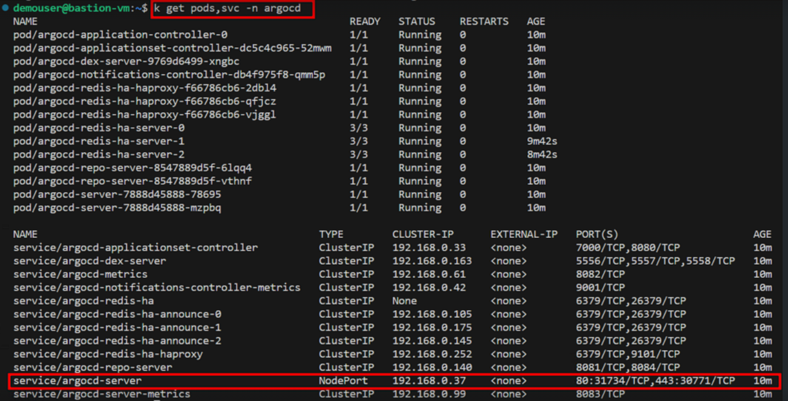Image resolution: width=788 pixels, height=401 pixels.
Task: Click Running status of argocd-dex-server pod
Action: 420,61
